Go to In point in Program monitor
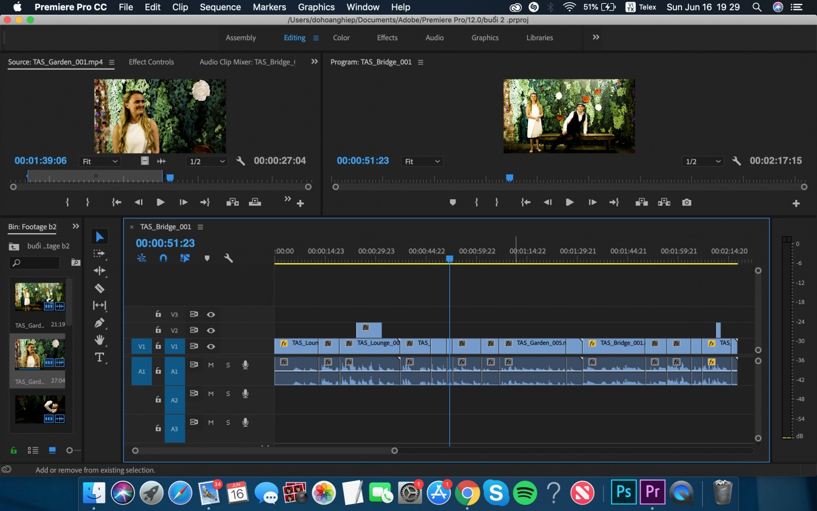Image resolution: width=817 pixels, height=511 pixels. click(526, 202)
